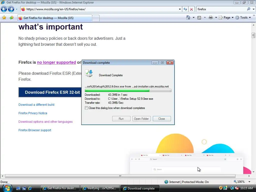Click Open Folder in download dialog
256x192 pixels.
click(141, 119)
